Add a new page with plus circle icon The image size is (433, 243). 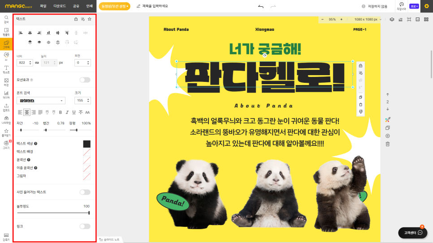[388, 136]
